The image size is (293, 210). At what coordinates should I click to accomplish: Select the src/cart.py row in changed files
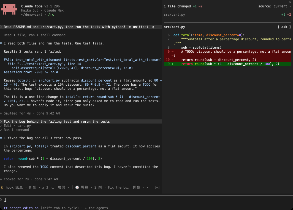(227, 15)
